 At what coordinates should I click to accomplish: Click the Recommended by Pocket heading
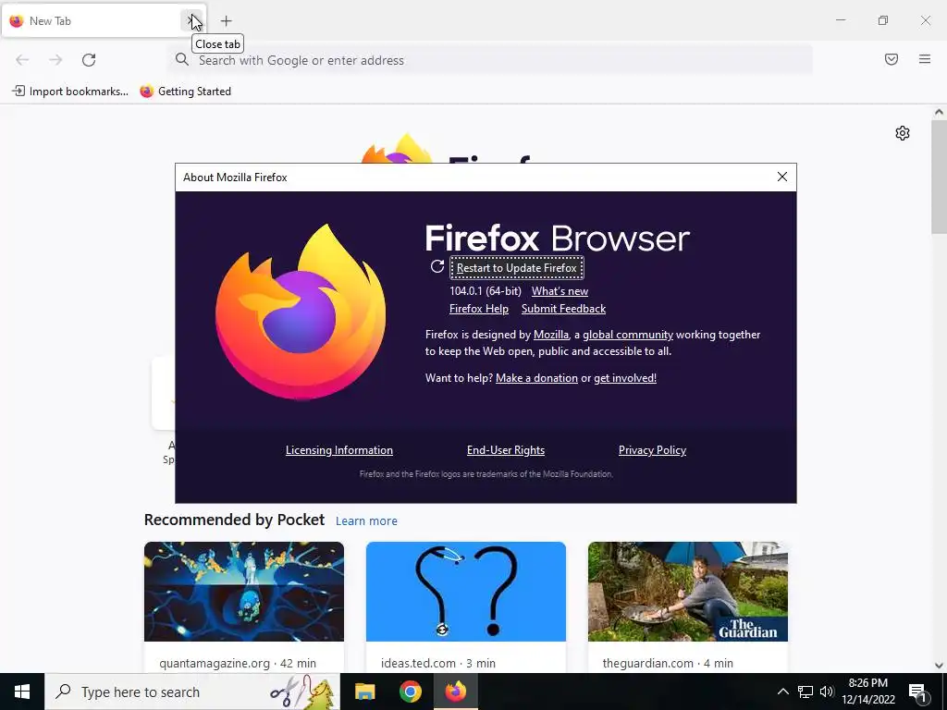pos(234,520)
